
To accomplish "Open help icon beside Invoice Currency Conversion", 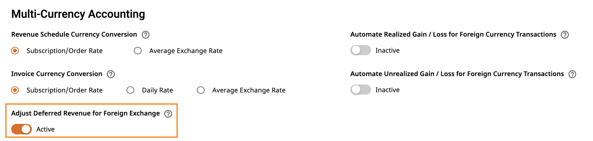I will coord(111,74).
